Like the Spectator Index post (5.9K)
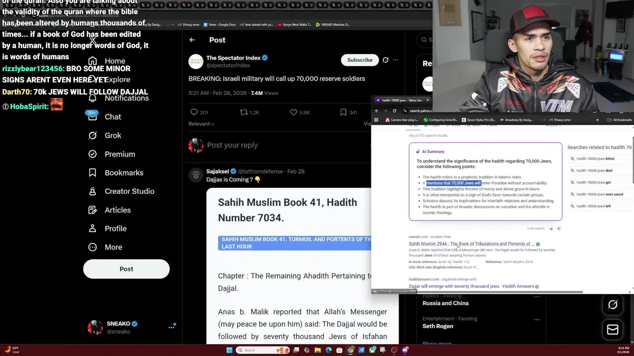Viewport: 634px width, 356px height. pos(294,112)
